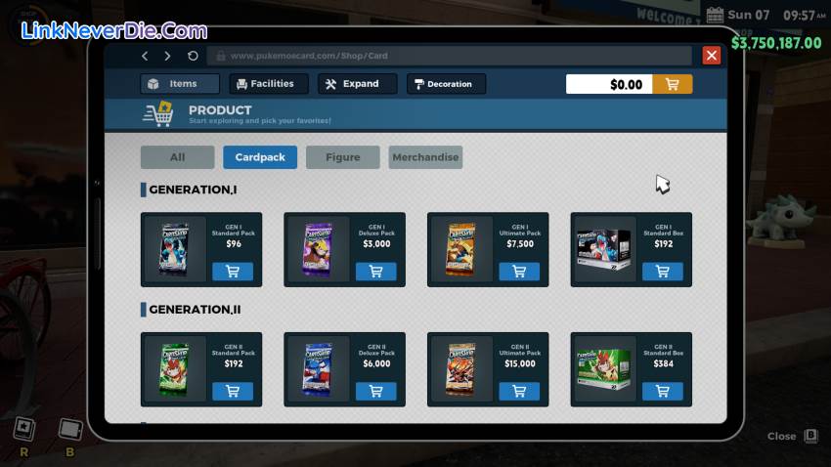Image resolution: width=831 pixels, height=467 pixels.
Task: Add Gen I Deluxe Pack to cart
Action: [375, 272]
